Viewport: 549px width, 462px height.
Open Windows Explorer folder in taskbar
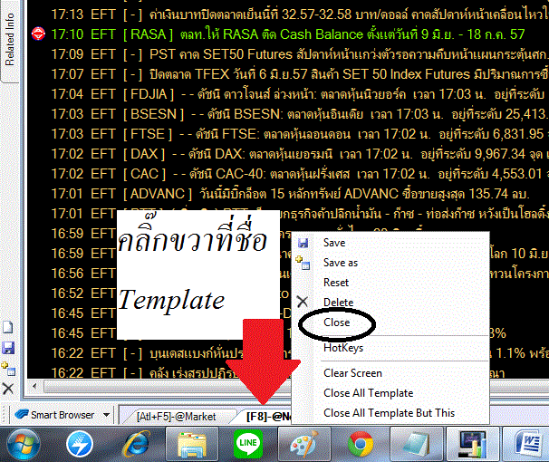(x=192, y=445)
